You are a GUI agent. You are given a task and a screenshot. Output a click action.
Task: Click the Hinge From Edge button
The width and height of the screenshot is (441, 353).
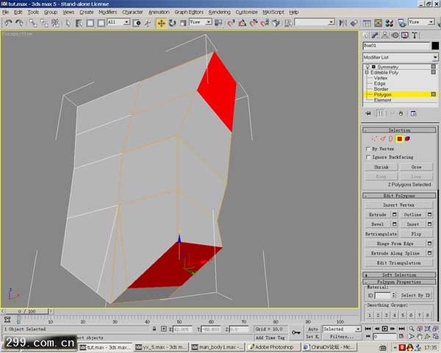coord(395,243)
